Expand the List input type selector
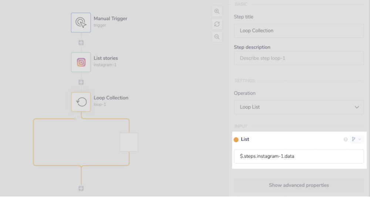 pos(357,140)
